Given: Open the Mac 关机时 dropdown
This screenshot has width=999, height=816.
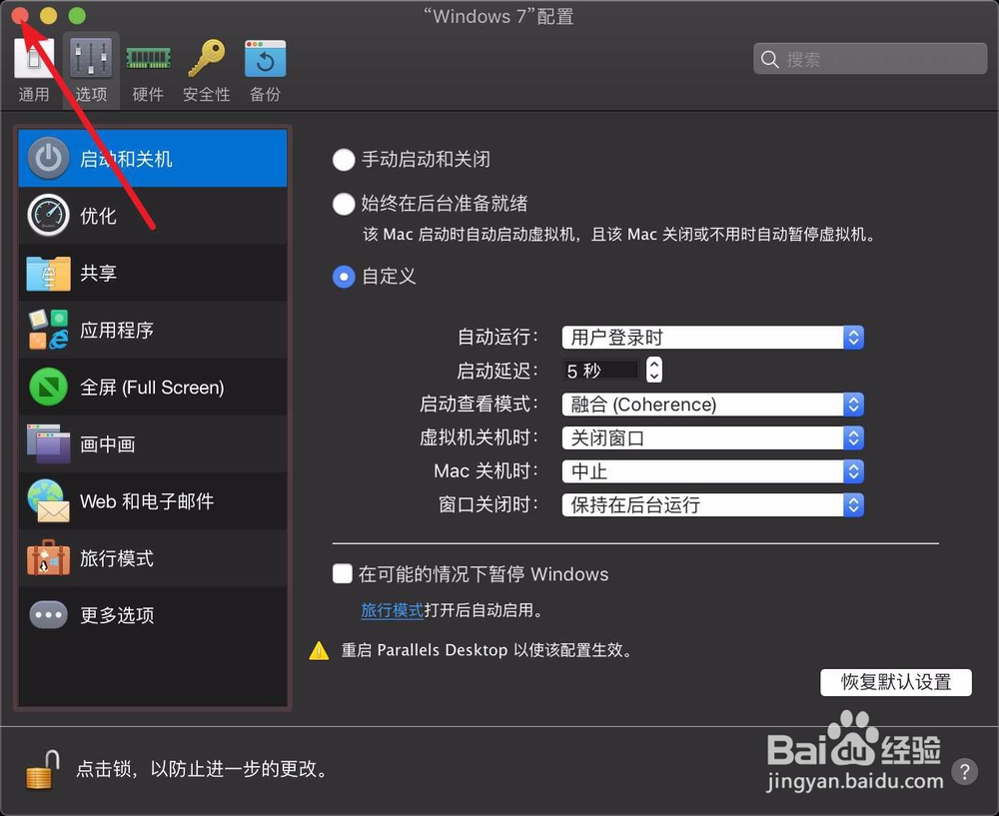Looking at the screenshot, I should (712, 471).
